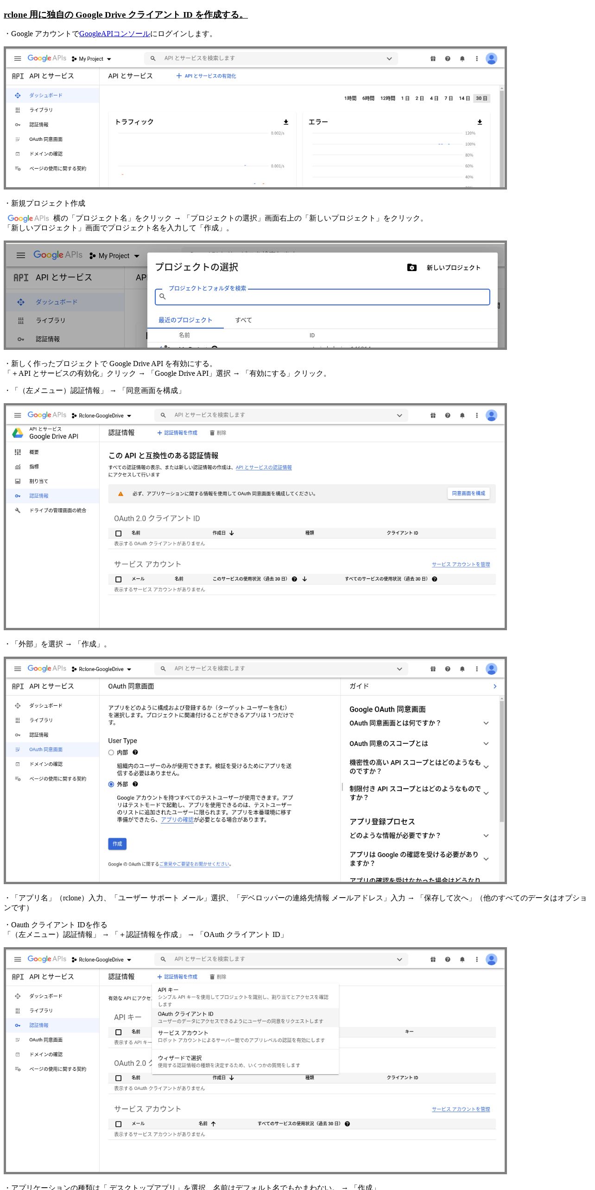Click 指標 chart icon in Google Drive API sidebar

click(x=18, y=467)
